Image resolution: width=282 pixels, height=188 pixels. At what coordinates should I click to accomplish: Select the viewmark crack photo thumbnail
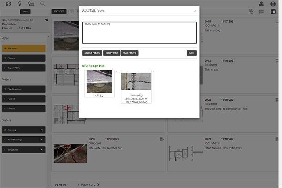(136, 81)
